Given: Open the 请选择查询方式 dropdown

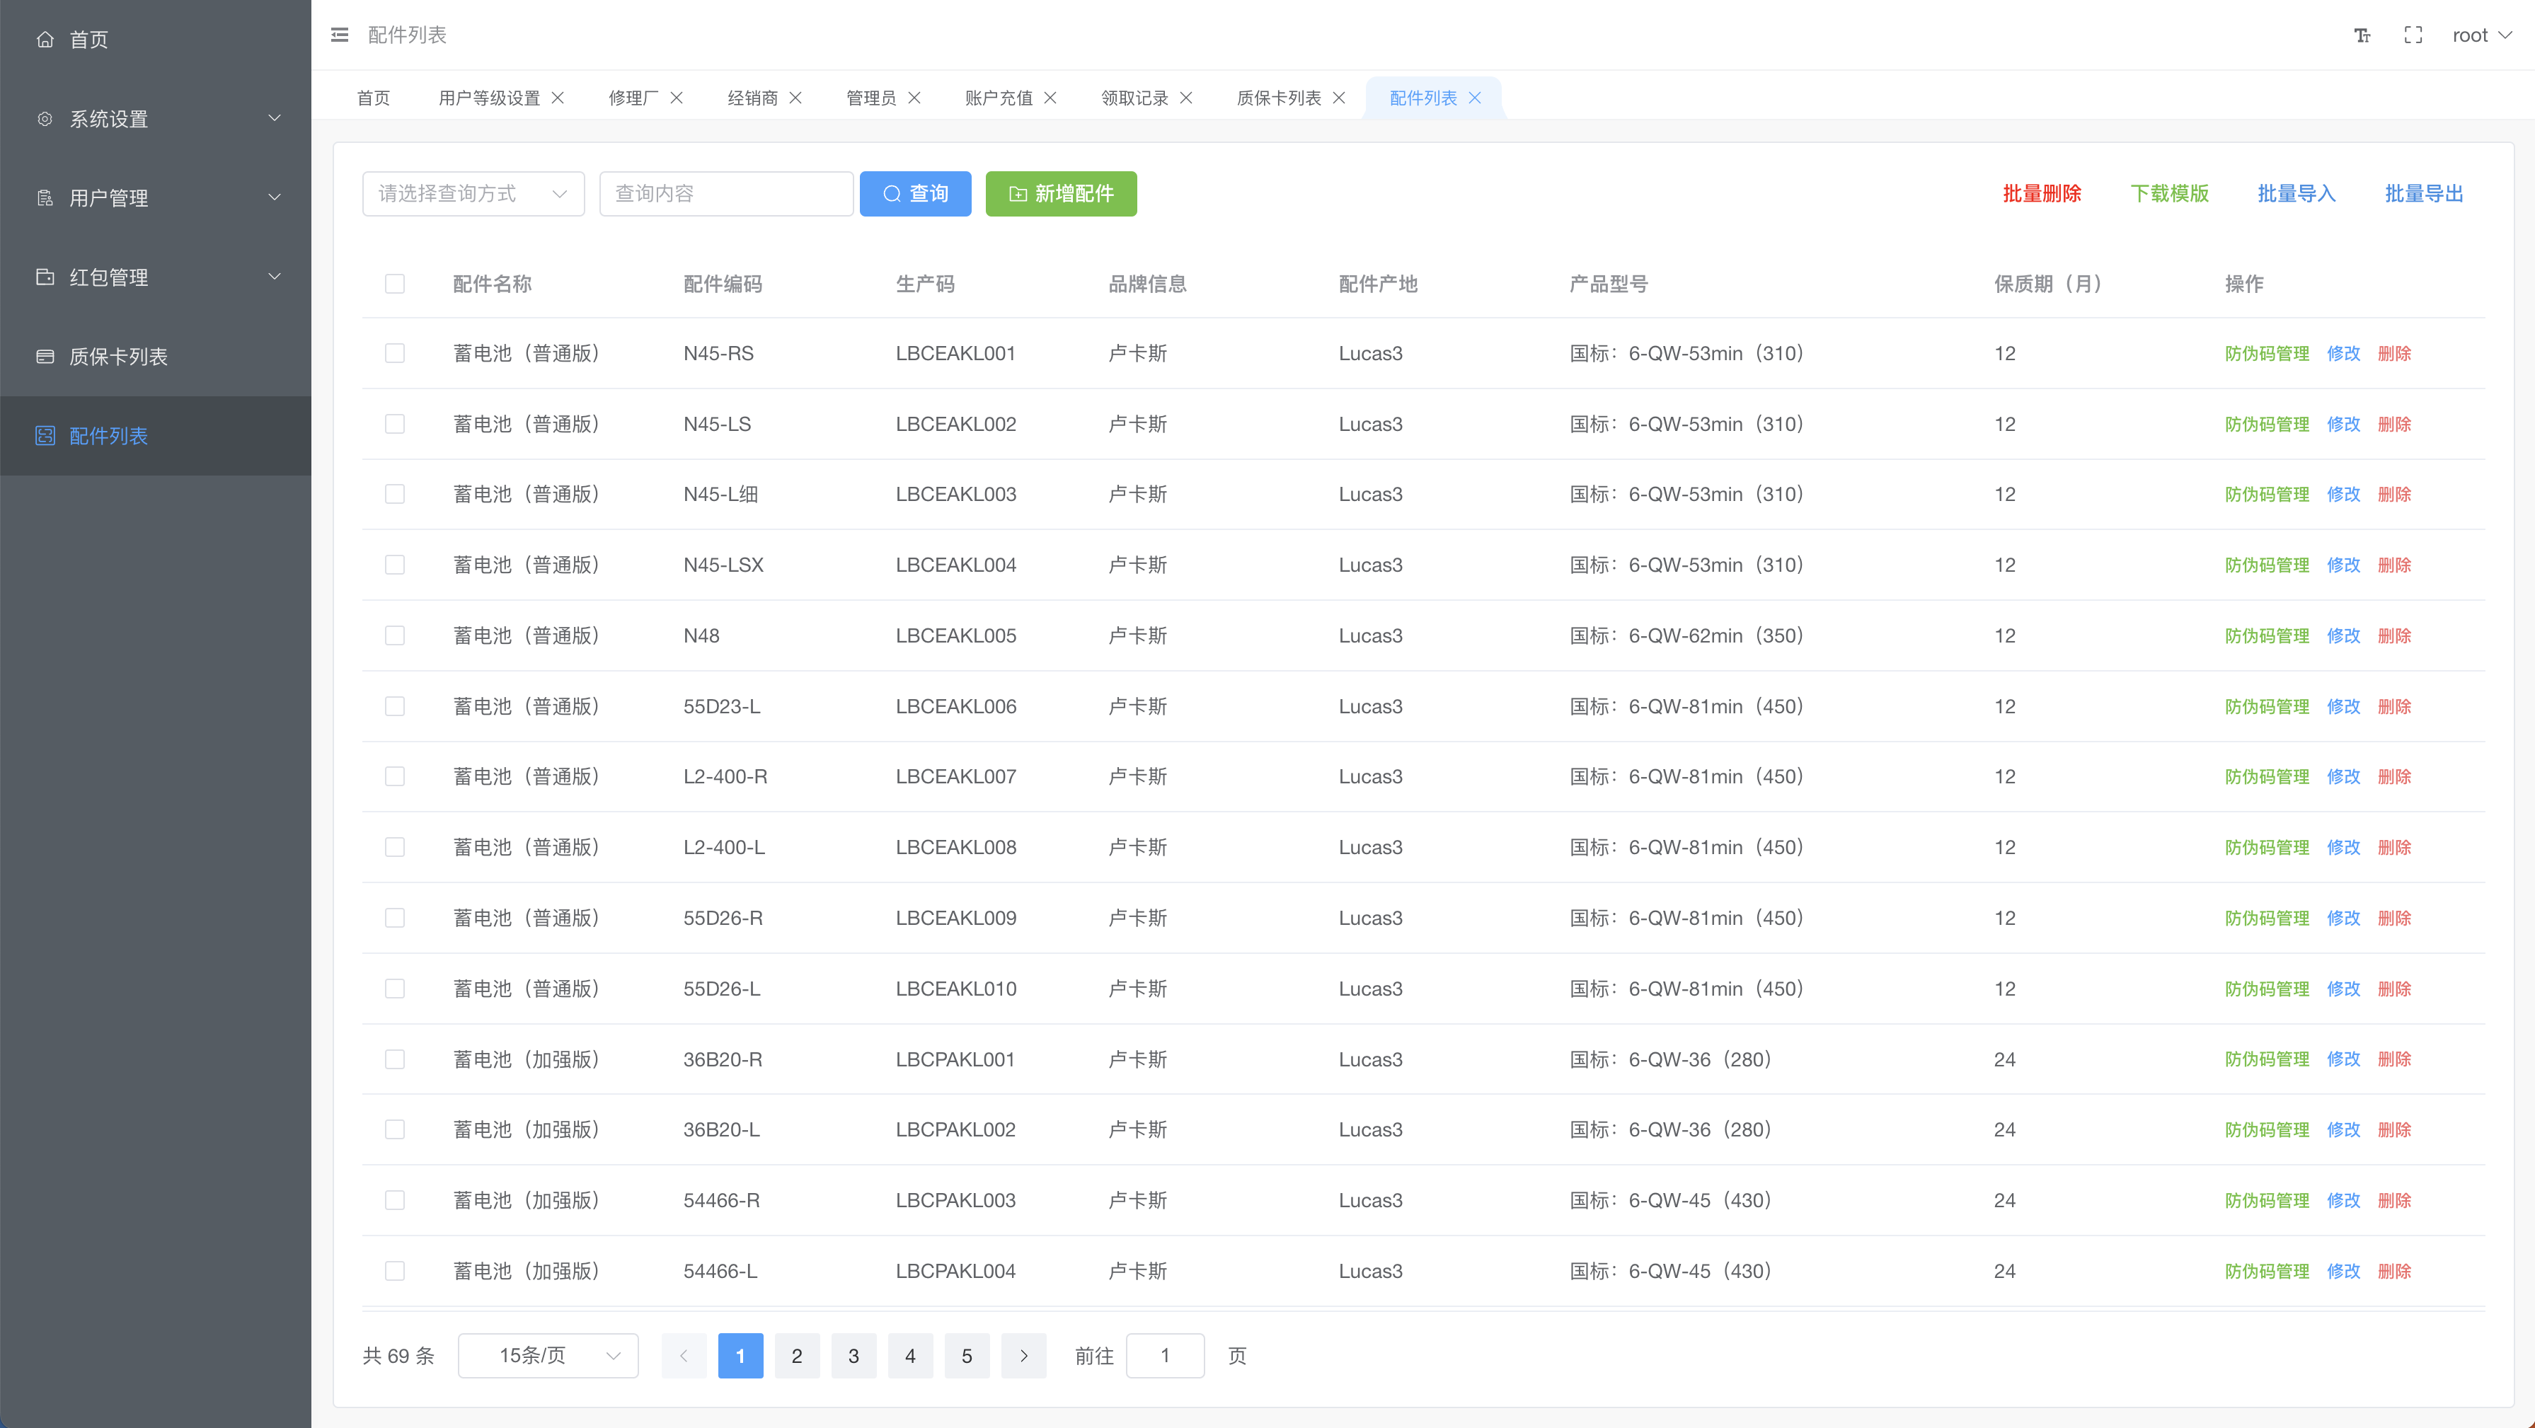Looking at the screenshot, I should (473, 194).
